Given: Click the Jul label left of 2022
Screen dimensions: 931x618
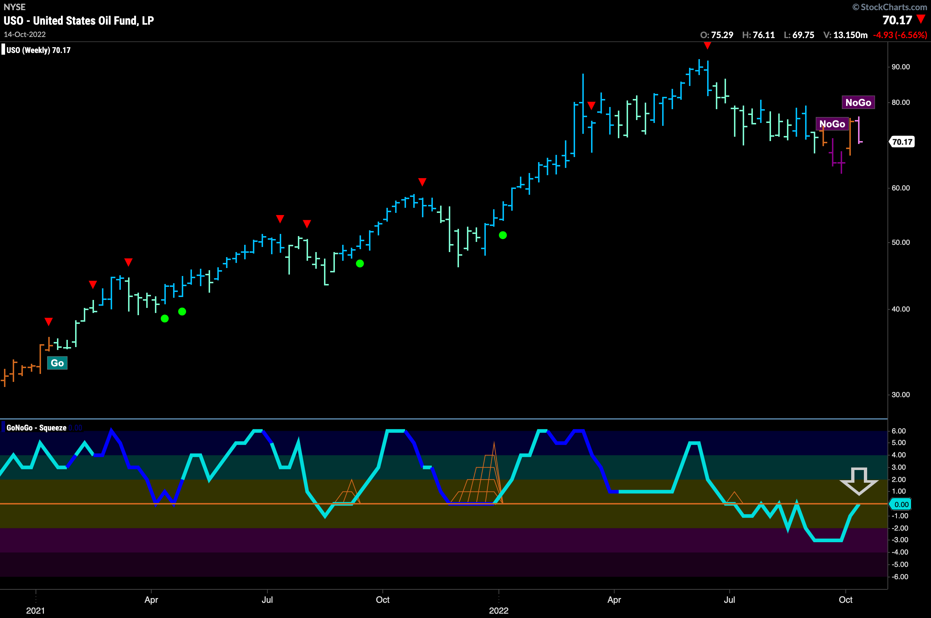Looking at the screenshot, I should [x=267, y=600].
